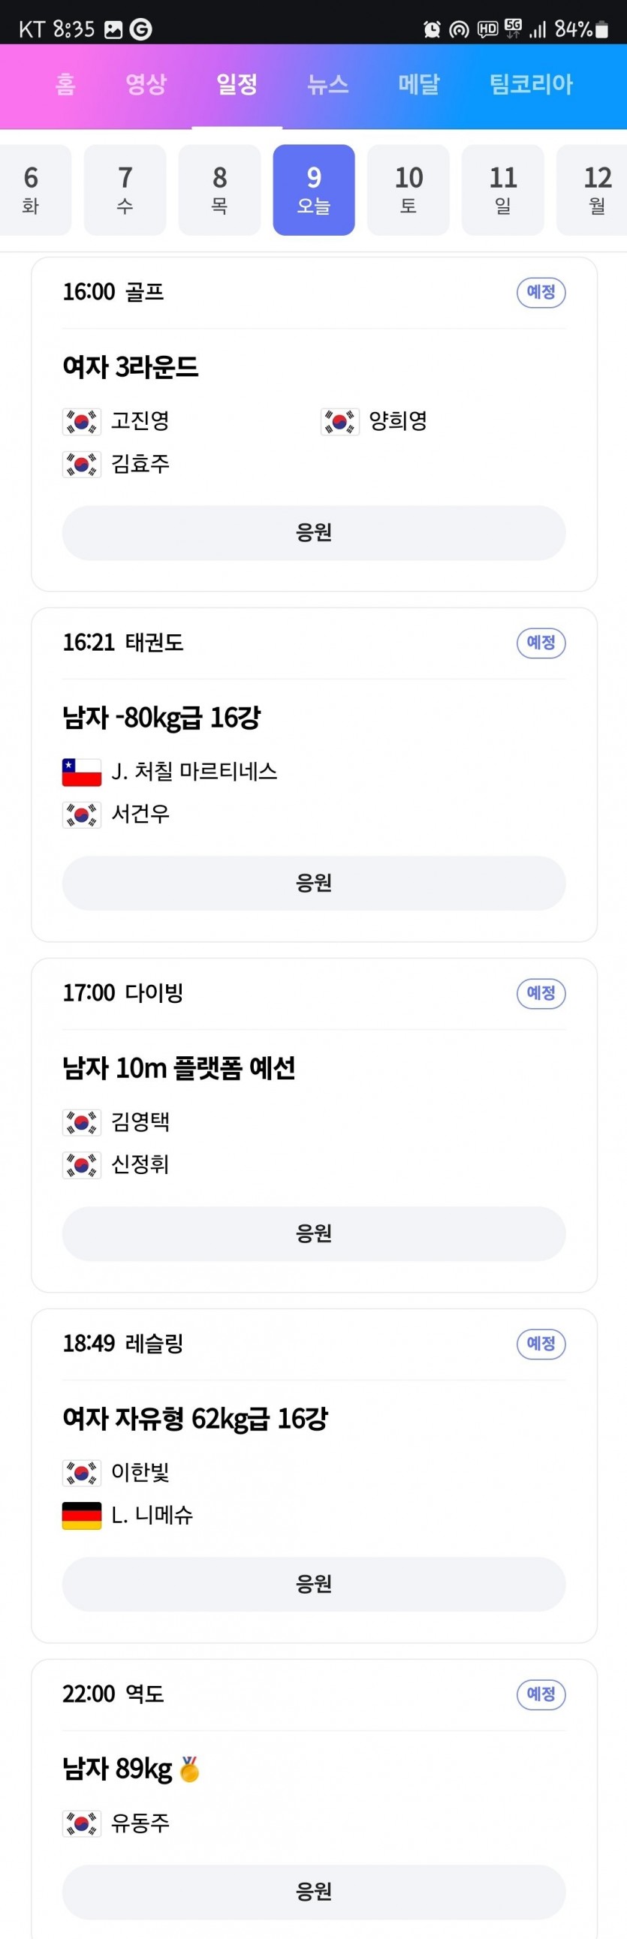The image size is (627, 1939).
Task: Tap the gold medal icon beside 남자 89kg
Action: tap(190, 1769)
